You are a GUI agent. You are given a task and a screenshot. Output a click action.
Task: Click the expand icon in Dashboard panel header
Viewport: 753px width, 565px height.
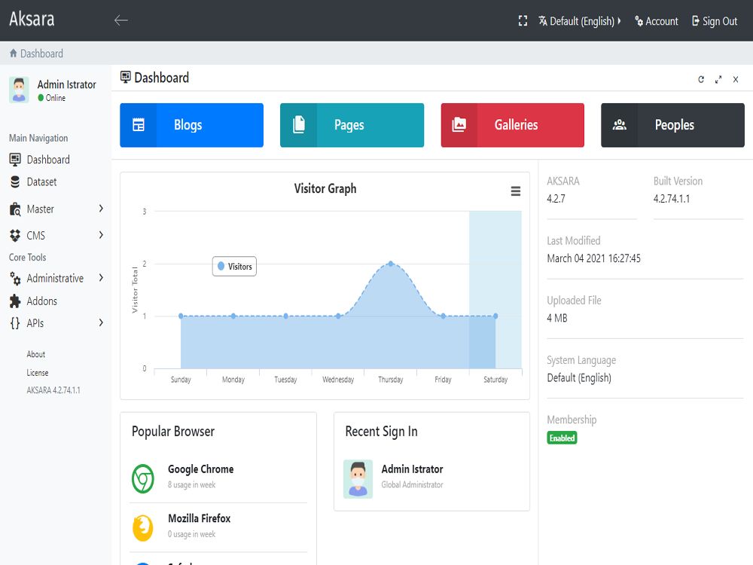coord(718,79)
